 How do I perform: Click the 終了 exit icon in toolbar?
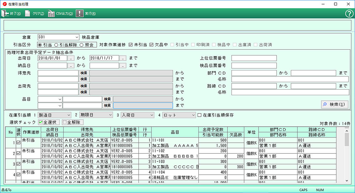pos(5,14)
